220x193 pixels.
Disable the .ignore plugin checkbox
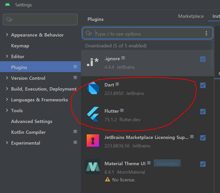pyautogui.click(x=203, y=59)
